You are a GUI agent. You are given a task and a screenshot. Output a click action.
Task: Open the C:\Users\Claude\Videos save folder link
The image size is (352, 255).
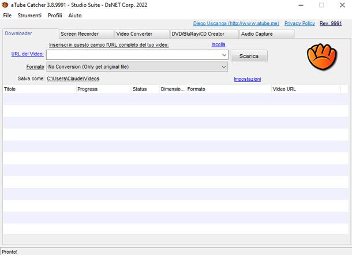pos(73,78)
